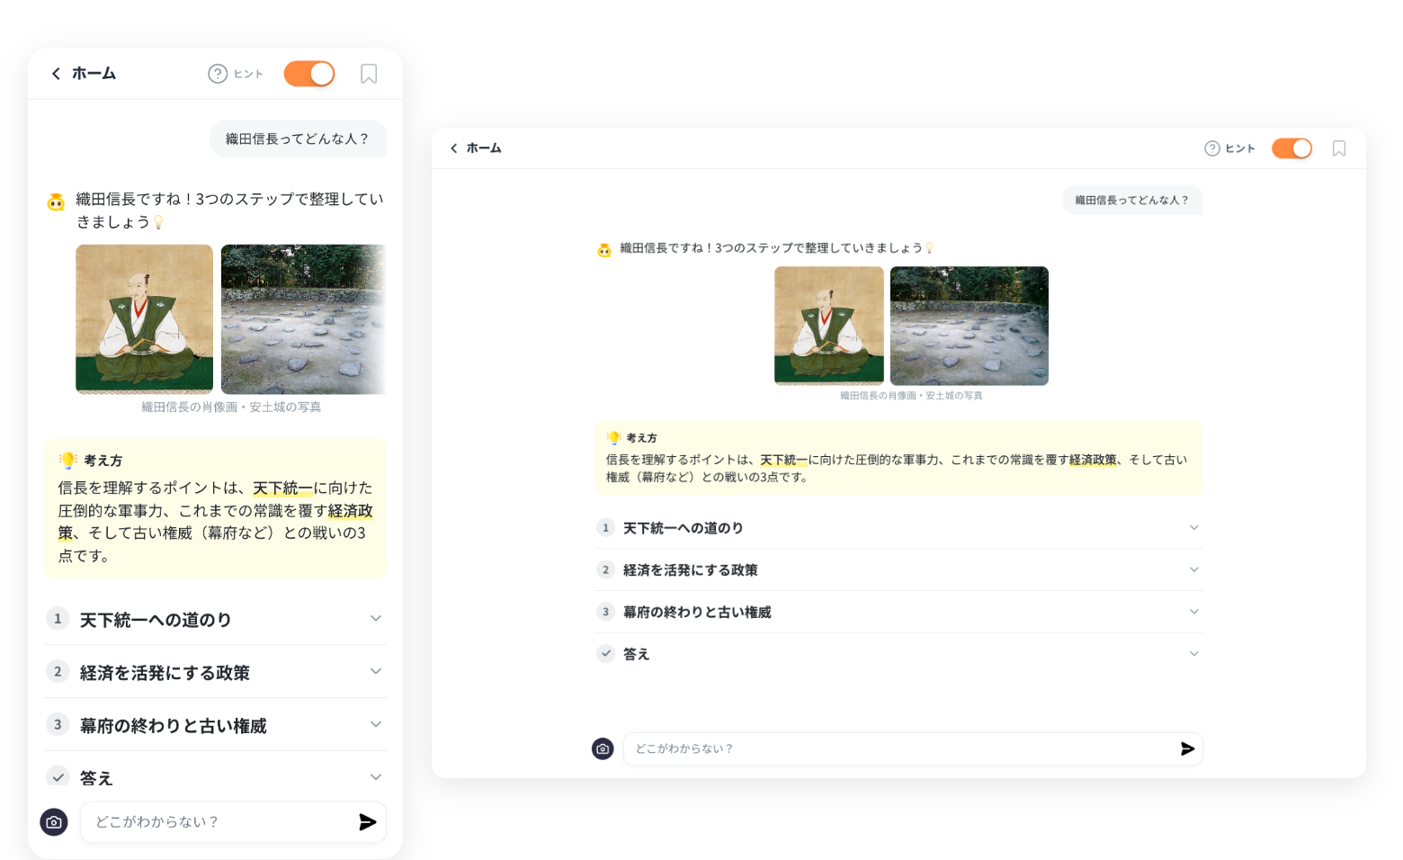Expand the 答え section in desktop view
Screen dimensions: 1403x860
coord(898,654)
